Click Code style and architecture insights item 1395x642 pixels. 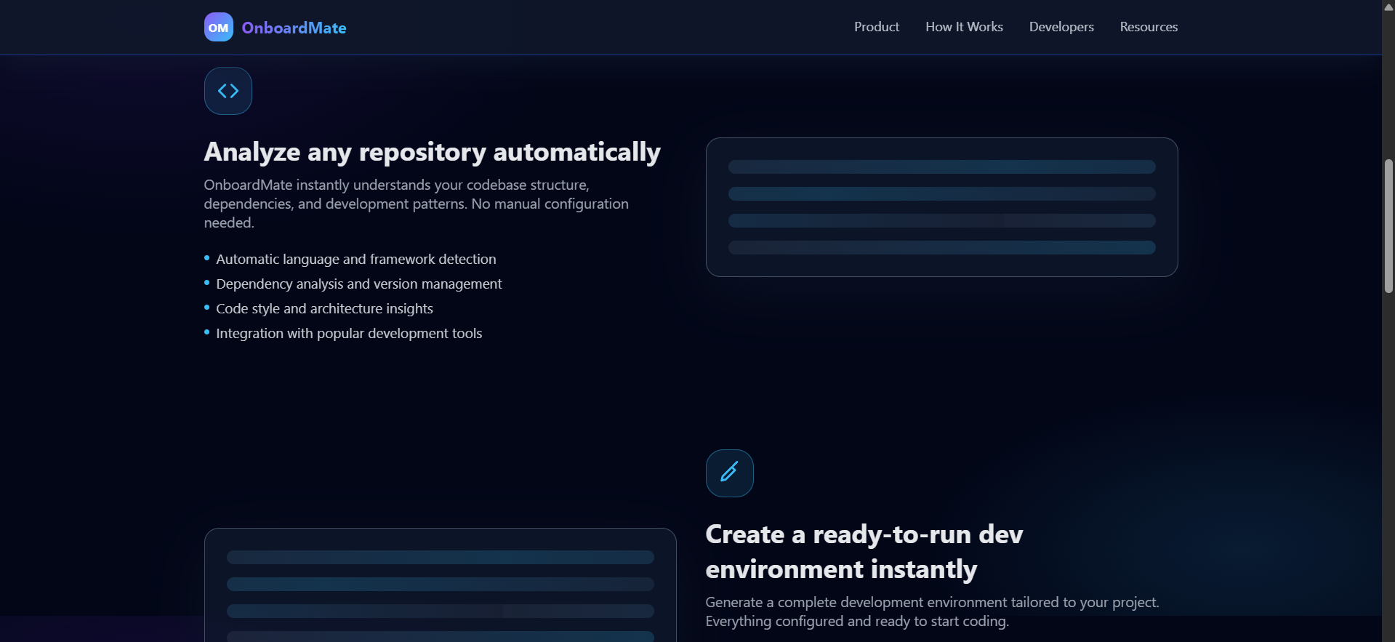point(324,308)
